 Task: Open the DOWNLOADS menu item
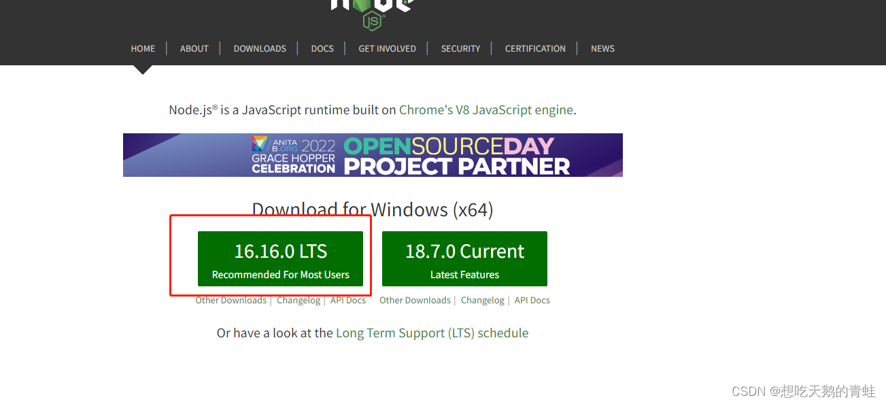coord(260,48)
